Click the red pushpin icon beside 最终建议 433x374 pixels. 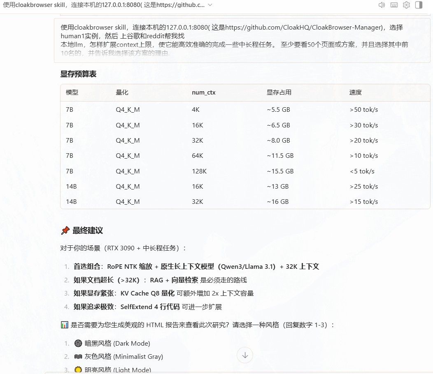65,230
